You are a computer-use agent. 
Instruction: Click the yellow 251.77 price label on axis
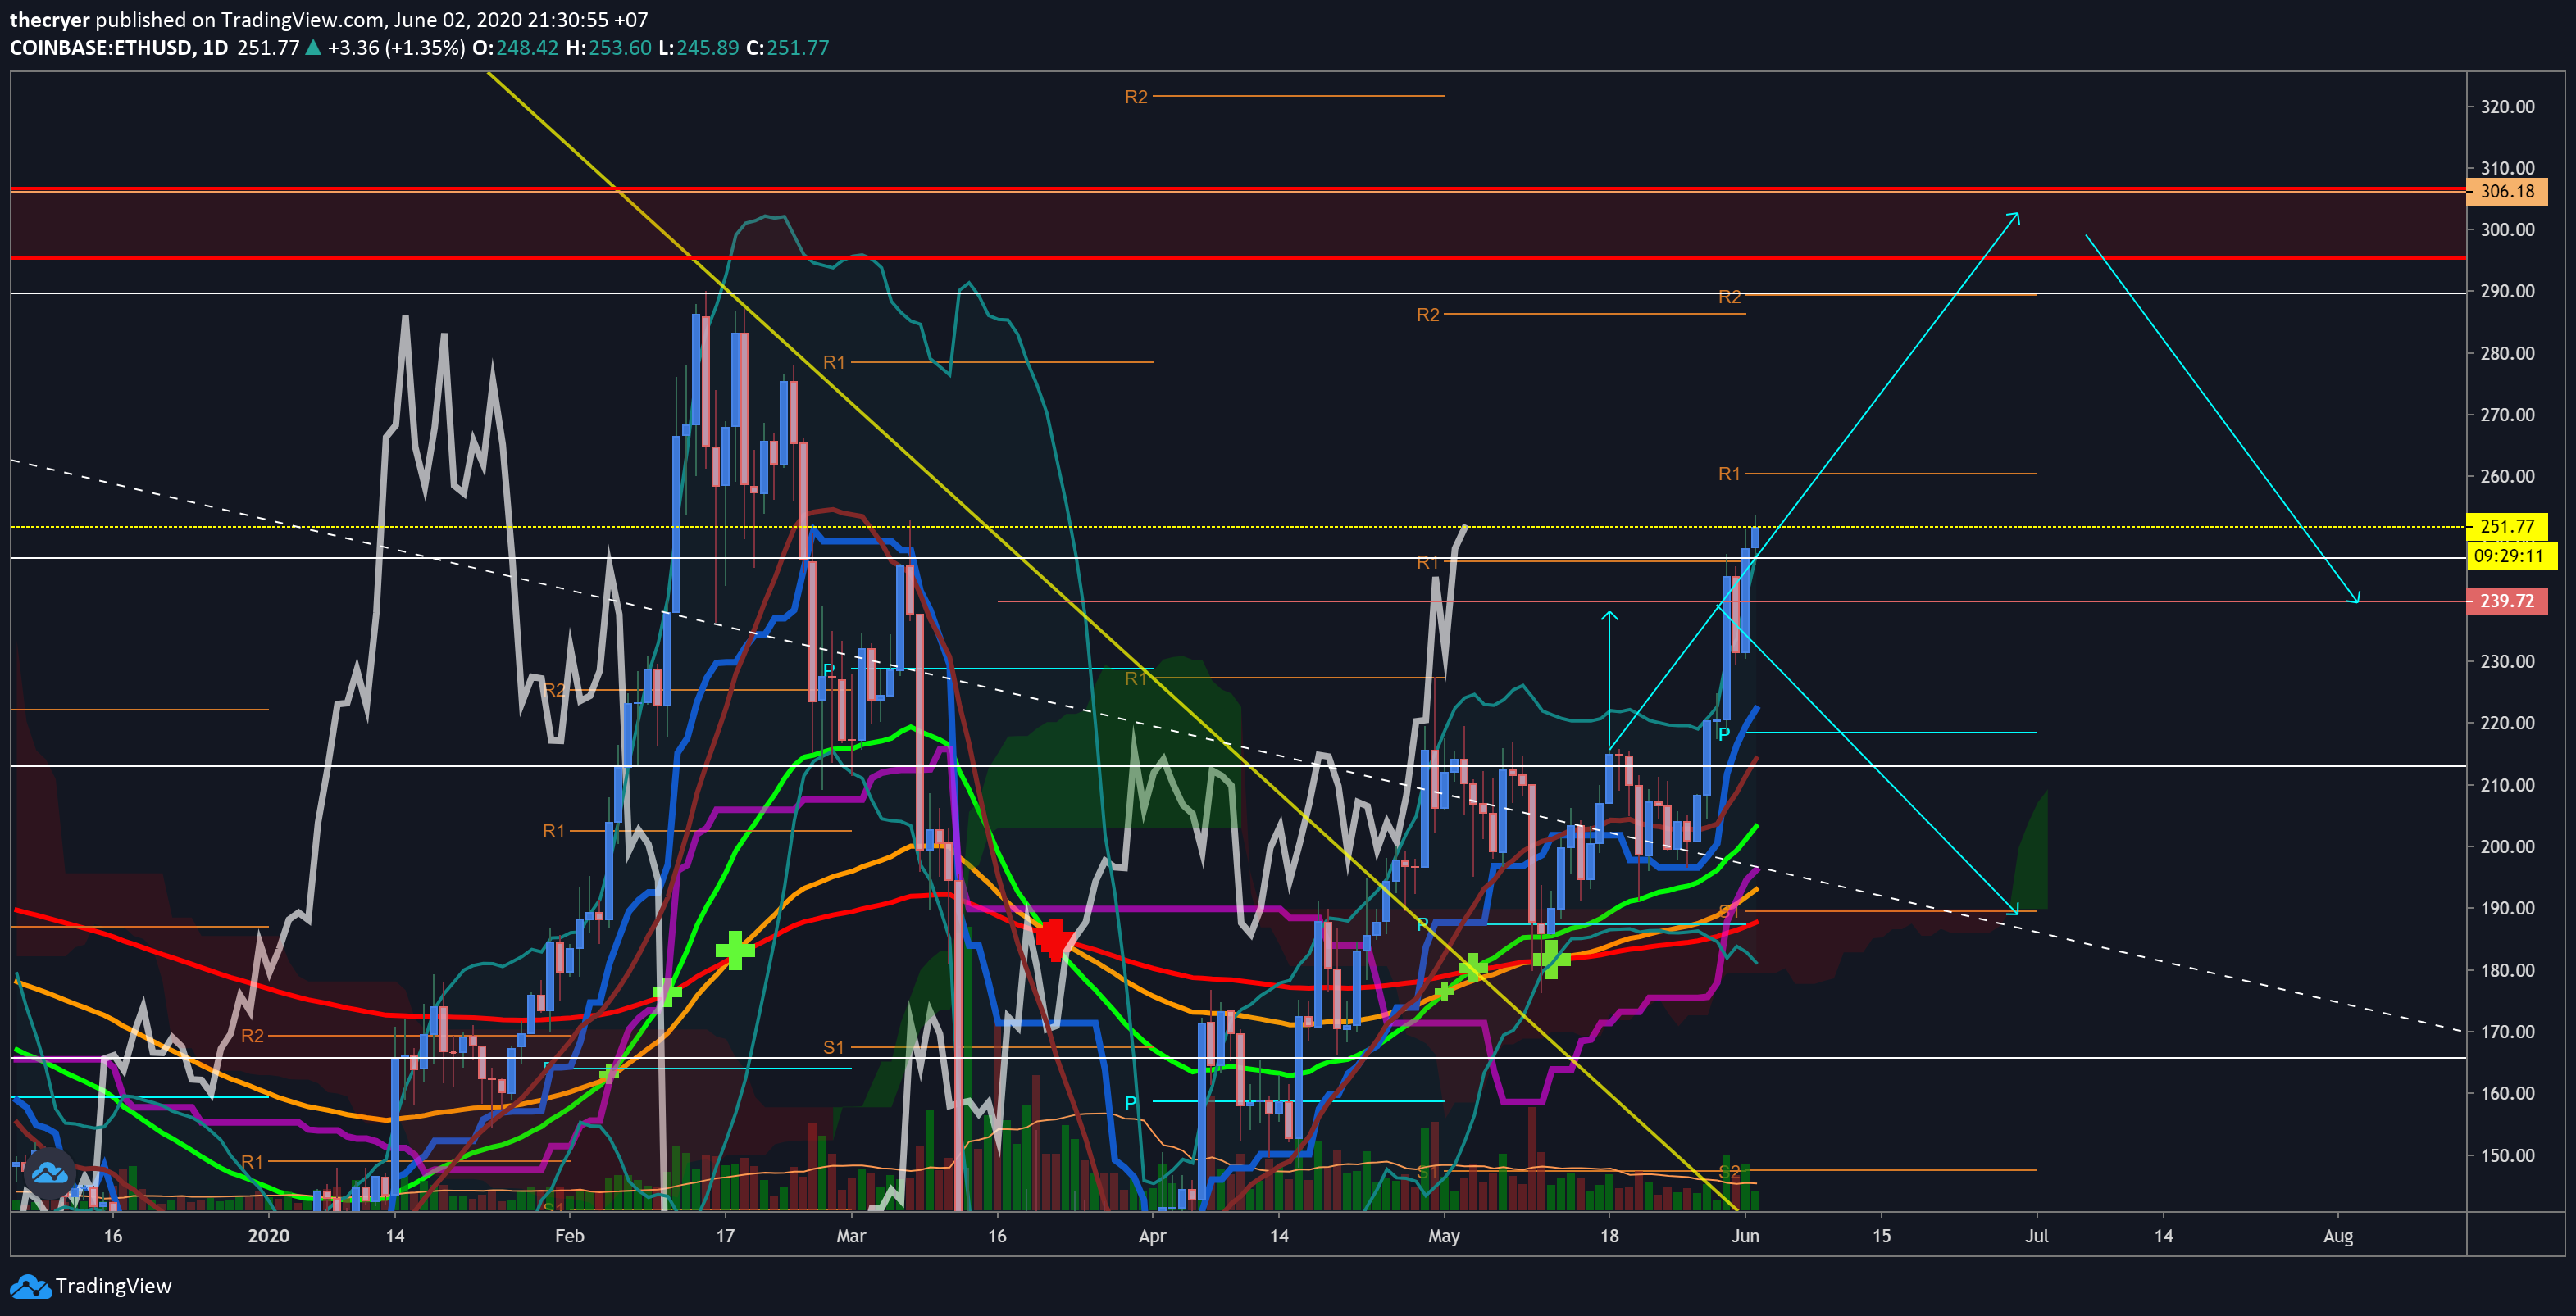(2507, 525)
